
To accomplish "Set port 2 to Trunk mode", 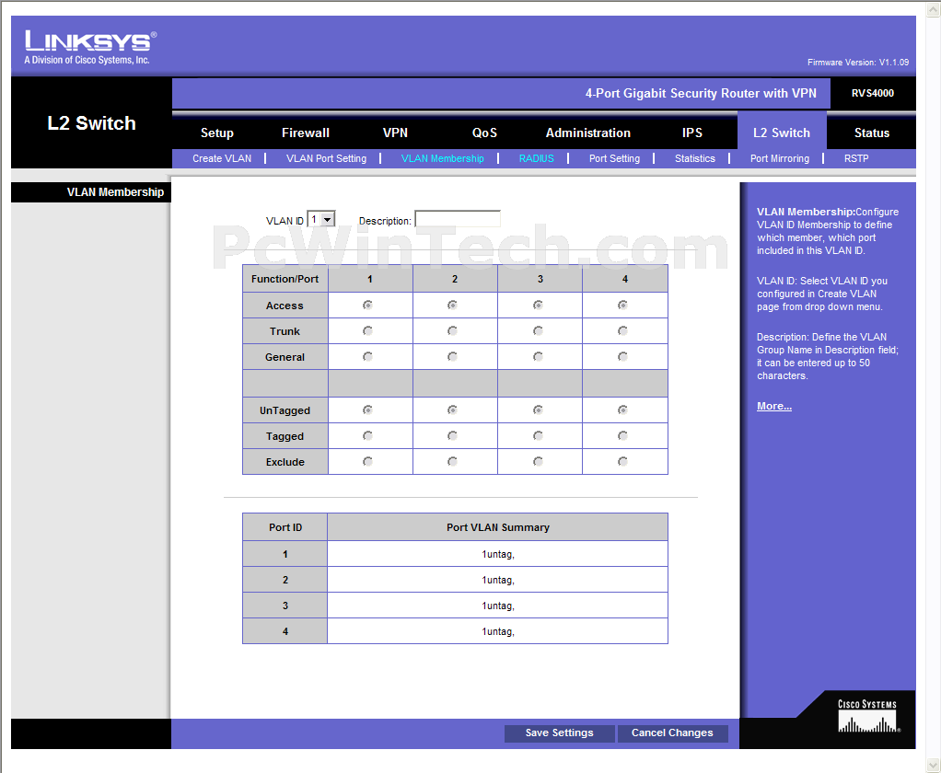I will 452,331.
